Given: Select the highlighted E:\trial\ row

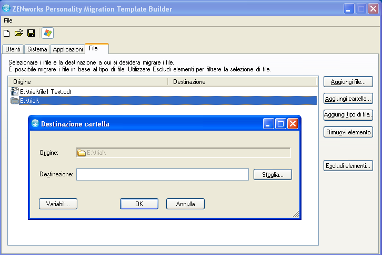Looking at the screenshot, I should tap(163, 101).
